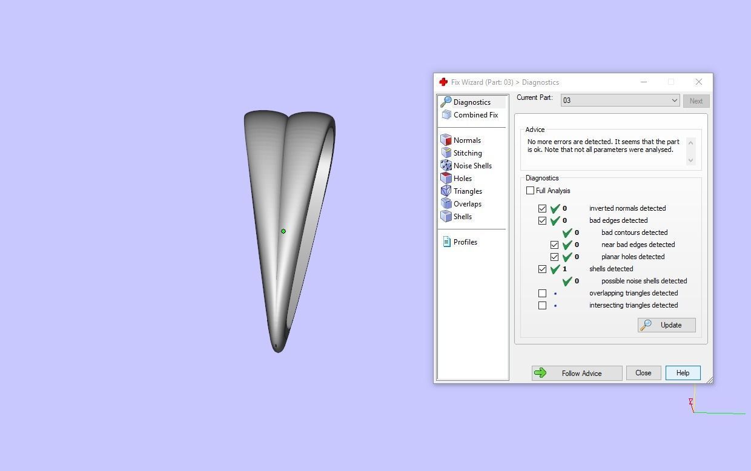Viewport: 751px width, 471px height.
Task: Click the Profiles document icon
Action: tap(446, 242)
